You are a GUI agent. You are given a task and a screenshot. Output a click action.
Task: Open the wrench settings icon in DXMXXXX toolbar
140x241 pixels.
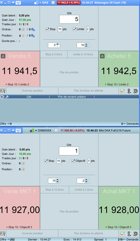136,234
